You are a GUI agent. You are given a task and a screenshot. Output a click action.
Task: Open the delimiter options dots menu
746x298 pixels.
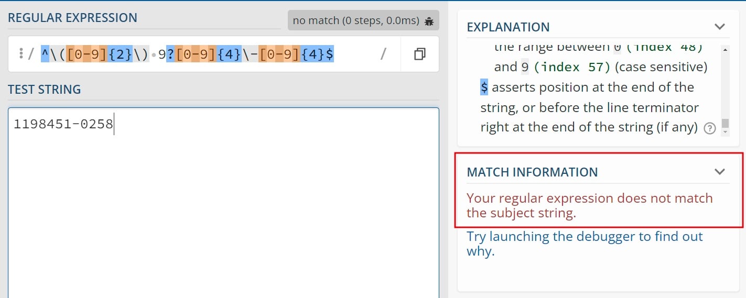point(21,53)
